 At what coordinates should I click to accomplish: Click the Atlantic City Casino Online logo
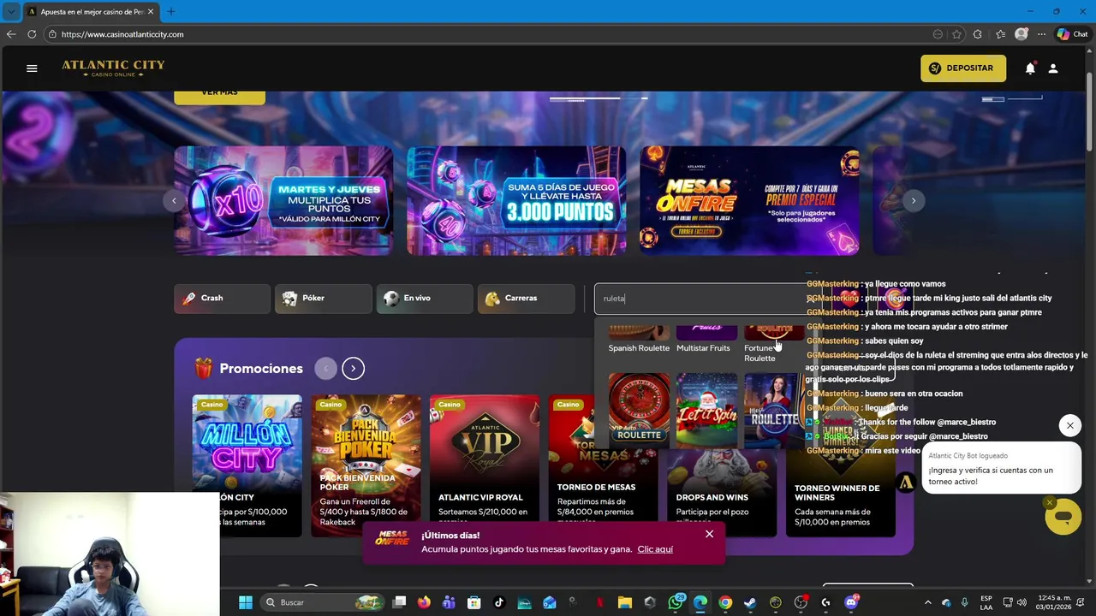(113, 68)
